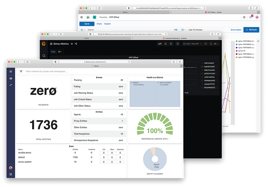This screenshot has width=268, height=187.
Task: Open the calendar quick menu dropdown in Kibana
Action: pos(184,30)
